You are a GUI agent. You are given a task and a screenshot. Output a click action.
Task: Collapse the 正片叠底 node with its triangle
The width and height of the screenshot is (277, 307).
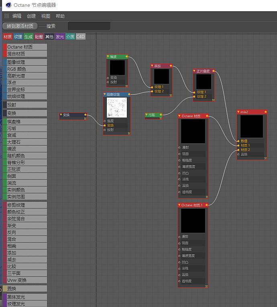click(x=194, y=71)
